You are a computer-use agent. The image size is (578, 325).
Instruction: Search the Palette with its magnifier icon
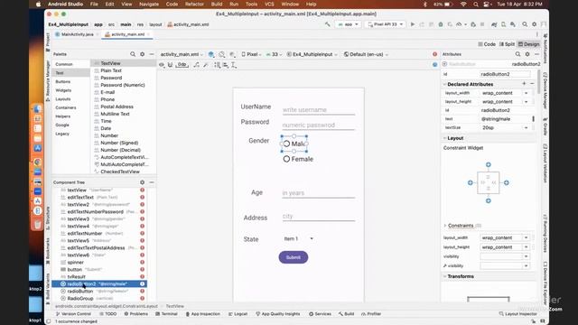(133, 54)
